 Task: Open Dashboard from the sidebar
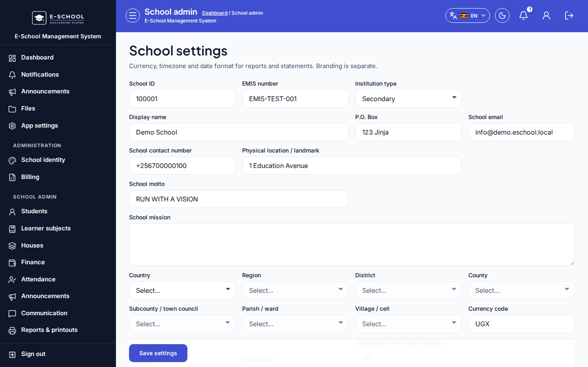click(x=58, y=57)
